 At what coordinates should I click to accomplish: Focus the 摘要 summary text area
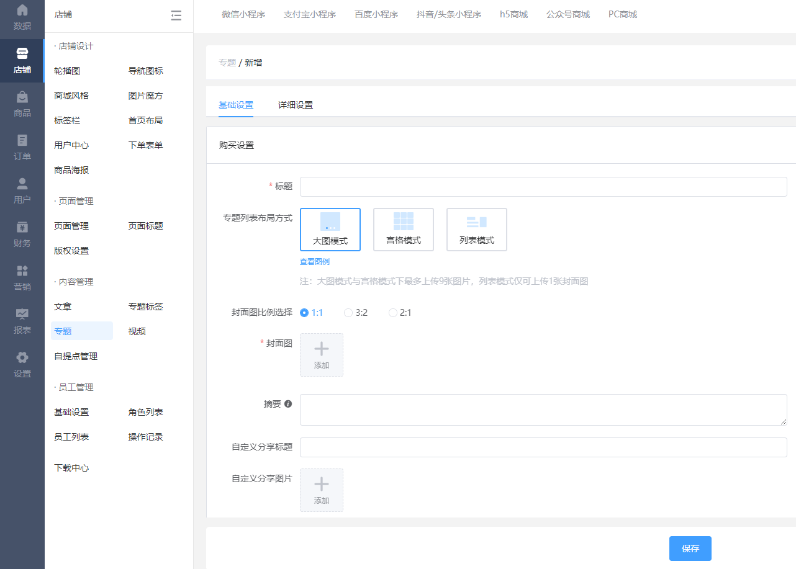pos(543,410)
